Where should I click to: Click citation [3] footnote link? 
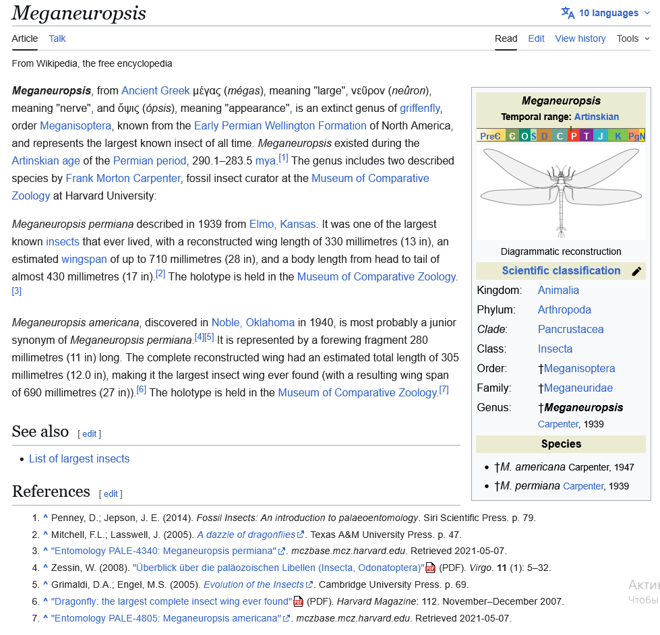16,291
